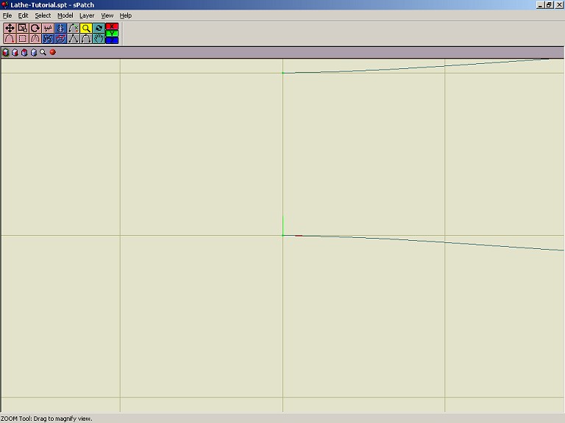Image resolution: width=565 pixels, height=423 pixels.
Task: Switch to the second cube view icon
Action: (15, 53)
